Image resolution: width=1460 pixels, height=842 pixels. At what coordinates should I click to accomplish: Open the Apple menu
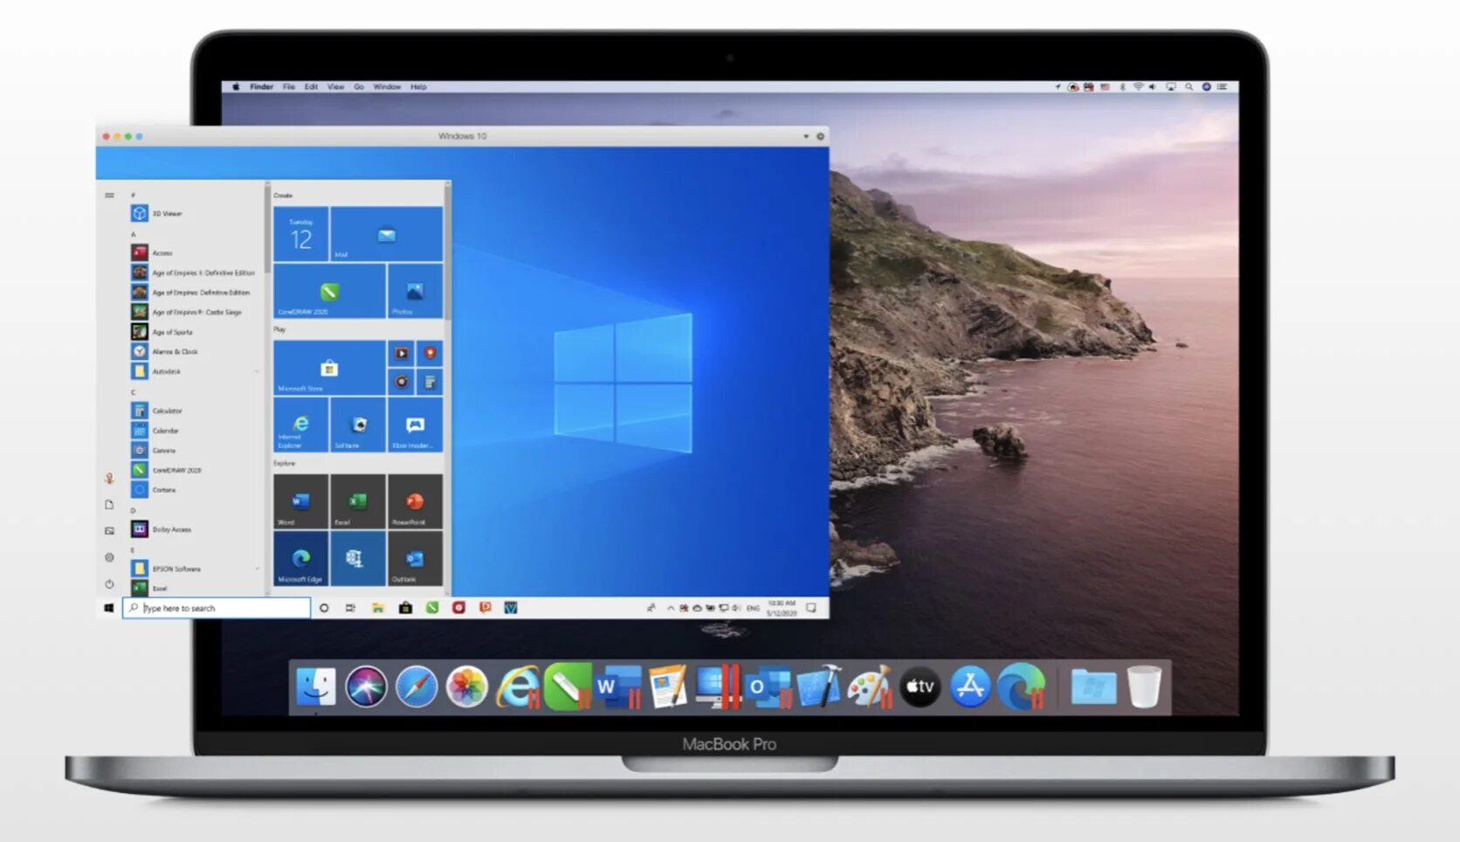[236, 86]
